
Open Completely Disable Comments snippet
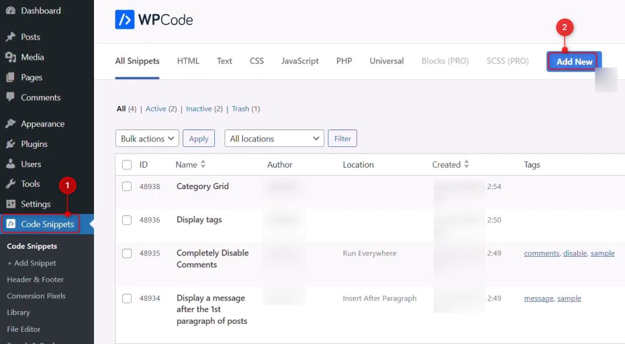[x=212, y=259]
